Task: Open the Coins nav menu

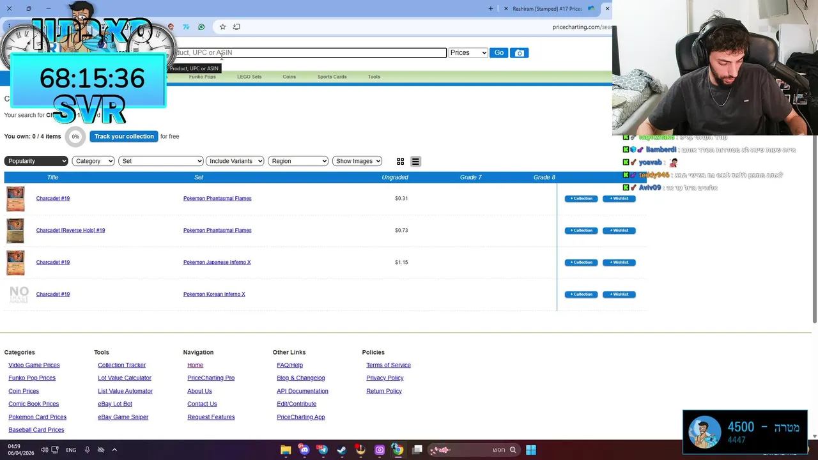Action: pos(289,77)
